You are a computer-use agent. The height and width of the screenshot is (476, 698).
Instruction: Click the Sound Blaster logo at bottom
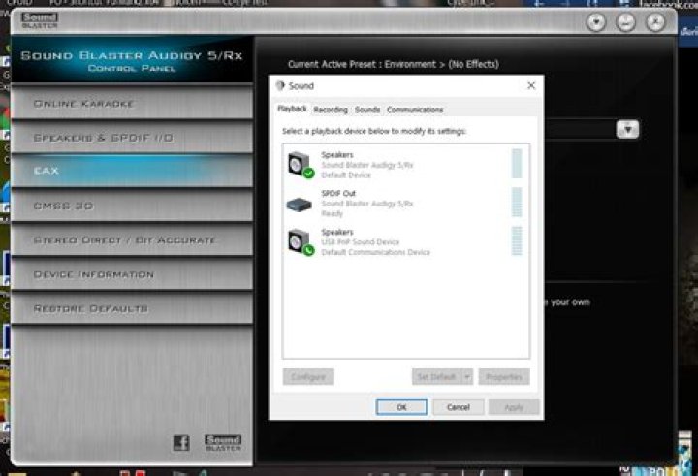(x=223, y=443)
